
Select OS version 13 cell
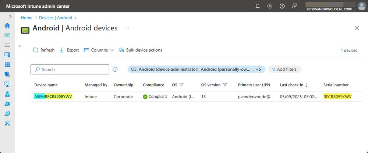(x=204, y=97)
